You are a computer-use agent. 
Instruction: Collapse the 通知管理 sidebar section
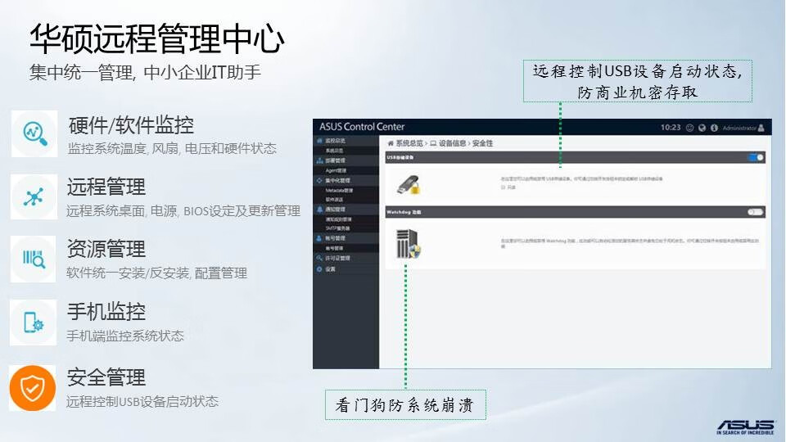(346, 209)
